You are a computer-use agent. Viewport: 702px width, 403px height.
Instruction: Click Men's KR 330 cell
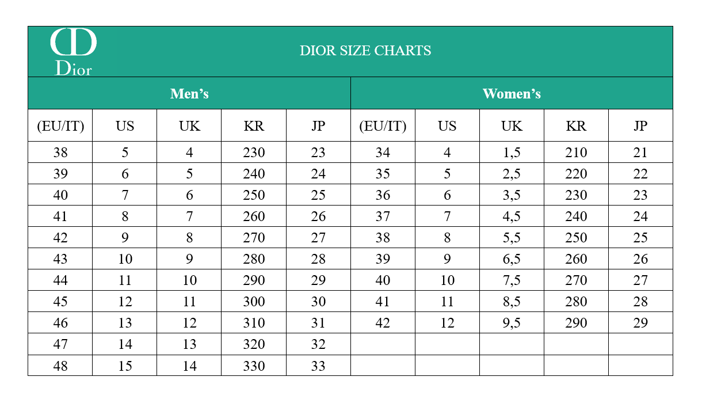(x=254, y=366)
